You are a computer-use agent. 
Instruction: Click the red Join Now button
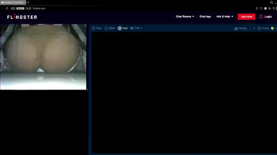(x=246, y=16)
